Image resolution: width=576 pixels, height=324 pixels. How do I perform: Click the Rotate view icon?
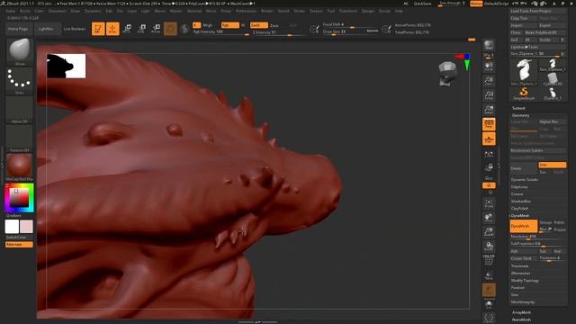(x=489, y=247)
